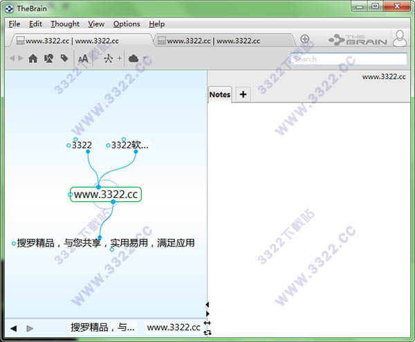Open the Edit menu
This screenshot has height=342, width=415.
click(x=35, y=24)
